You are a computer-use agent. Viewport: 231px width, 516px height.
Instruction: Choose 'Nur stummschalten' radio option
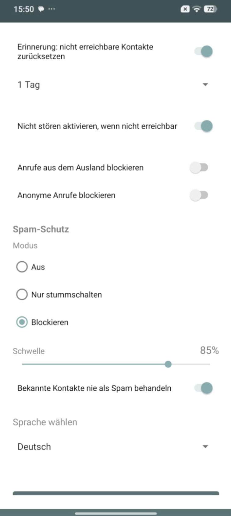pyautogui.click(x=22, y=295)
